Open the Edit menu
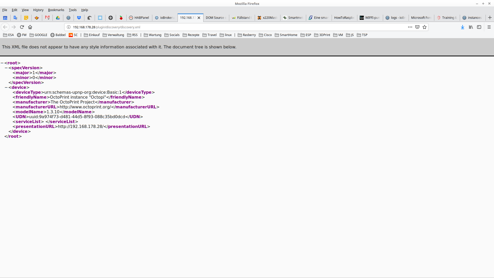Image resolution: width=494 pixels, height=278 pixels. click(14, 10)
